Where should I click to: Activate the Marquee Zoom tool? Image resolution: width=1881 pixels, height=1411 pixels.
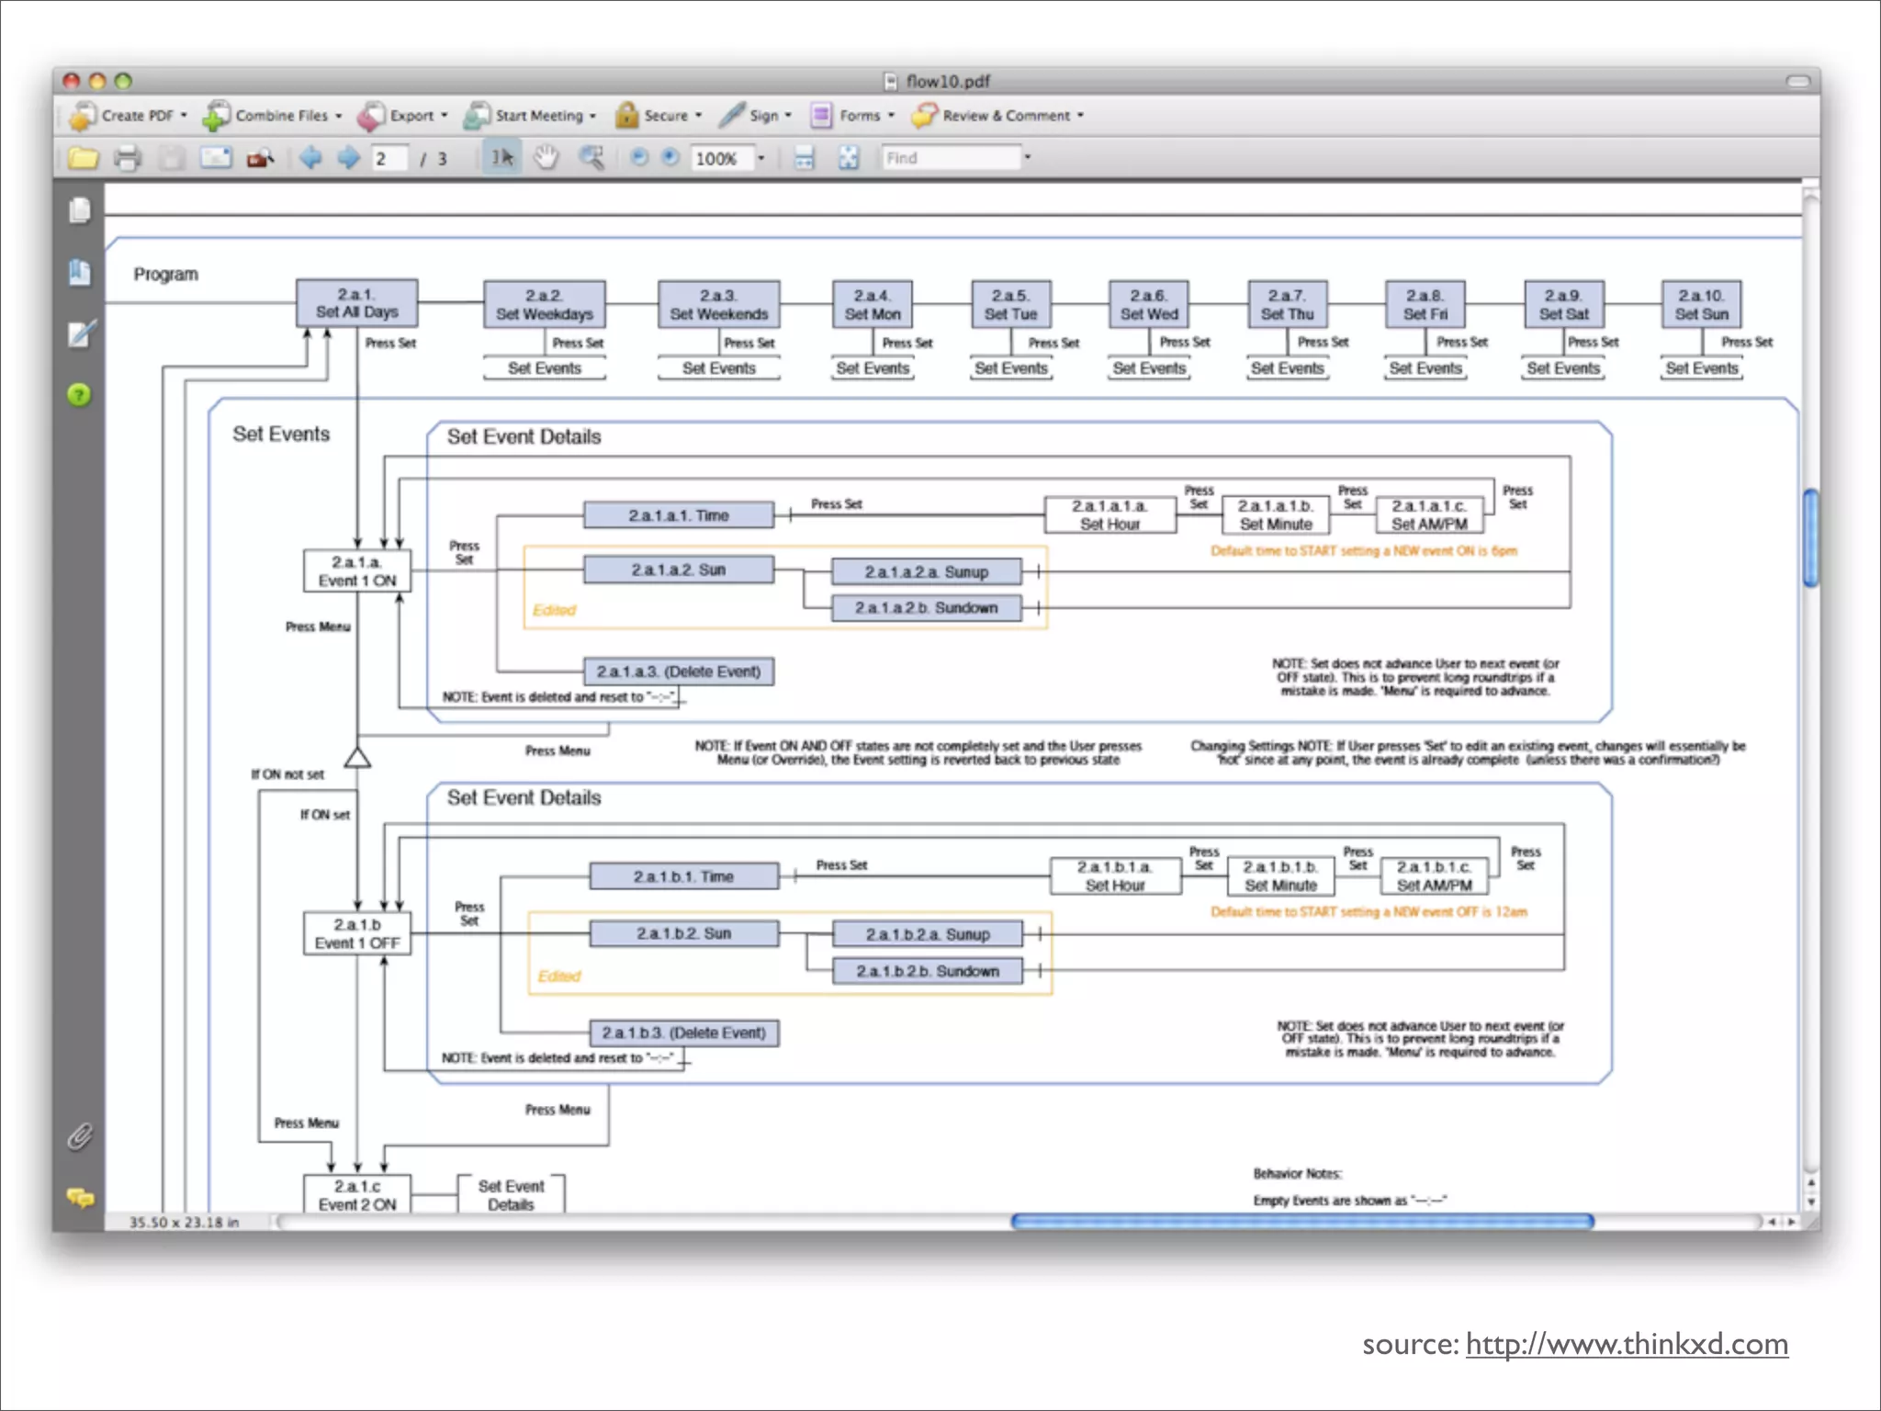[591, 158]
